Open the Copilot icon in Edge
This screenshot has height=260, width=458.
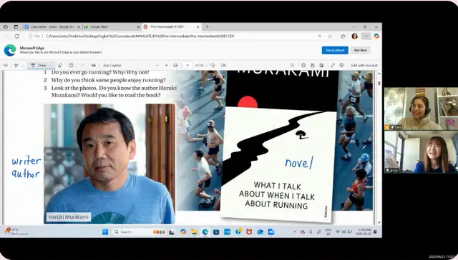[376, 36]
